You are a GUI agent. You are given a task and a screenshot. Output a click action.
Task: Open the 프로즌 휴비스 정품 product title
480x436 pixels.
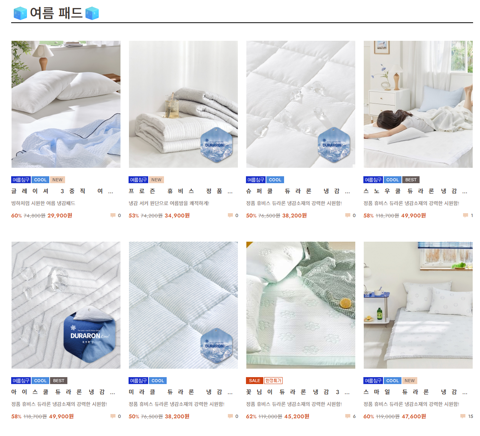tap(181, 191)
